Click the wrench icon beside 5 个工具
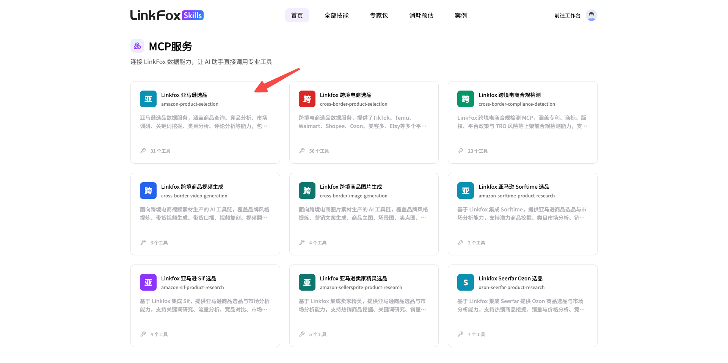This screenshot has width=728, height=363. [302, 334]
